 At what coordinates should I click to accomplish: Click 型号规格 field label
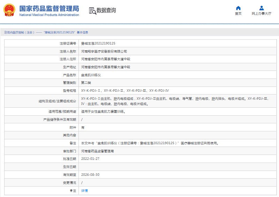click(x=69, y=91)
